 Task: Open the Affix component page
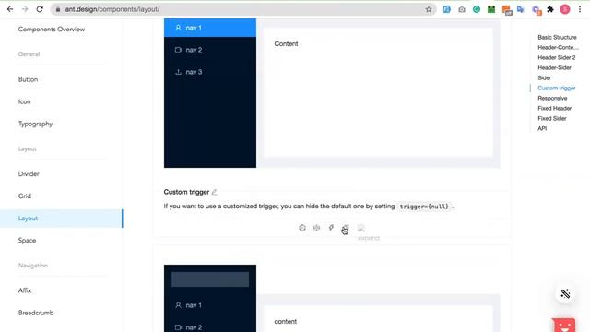click(25, 290)
